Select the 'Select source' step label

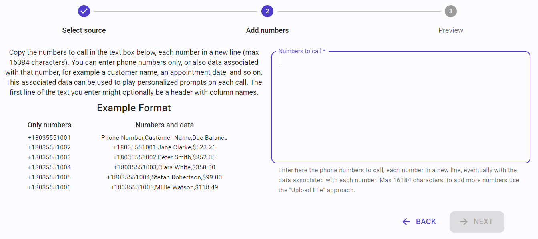[x=84, y=30]
